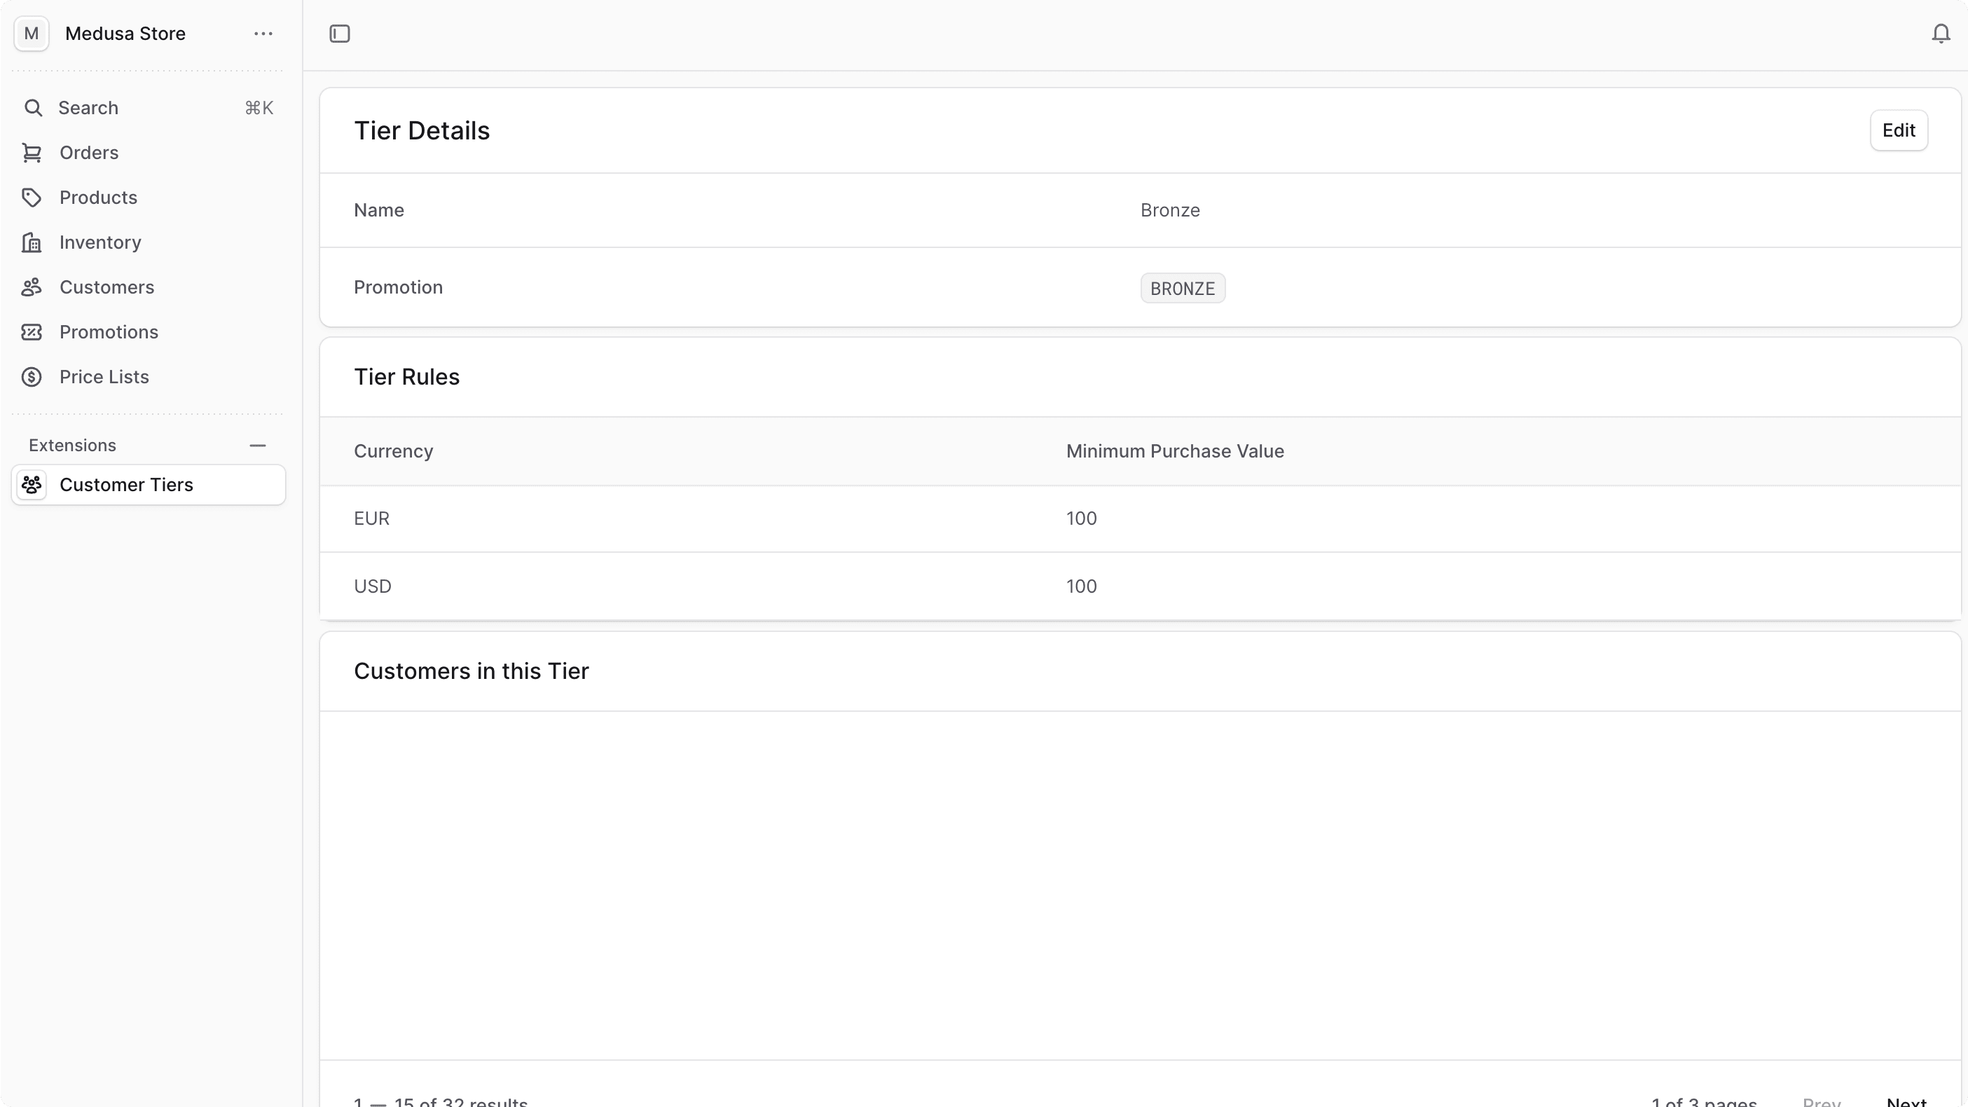
Task: View the Customers list
Action: coord(108,287)
